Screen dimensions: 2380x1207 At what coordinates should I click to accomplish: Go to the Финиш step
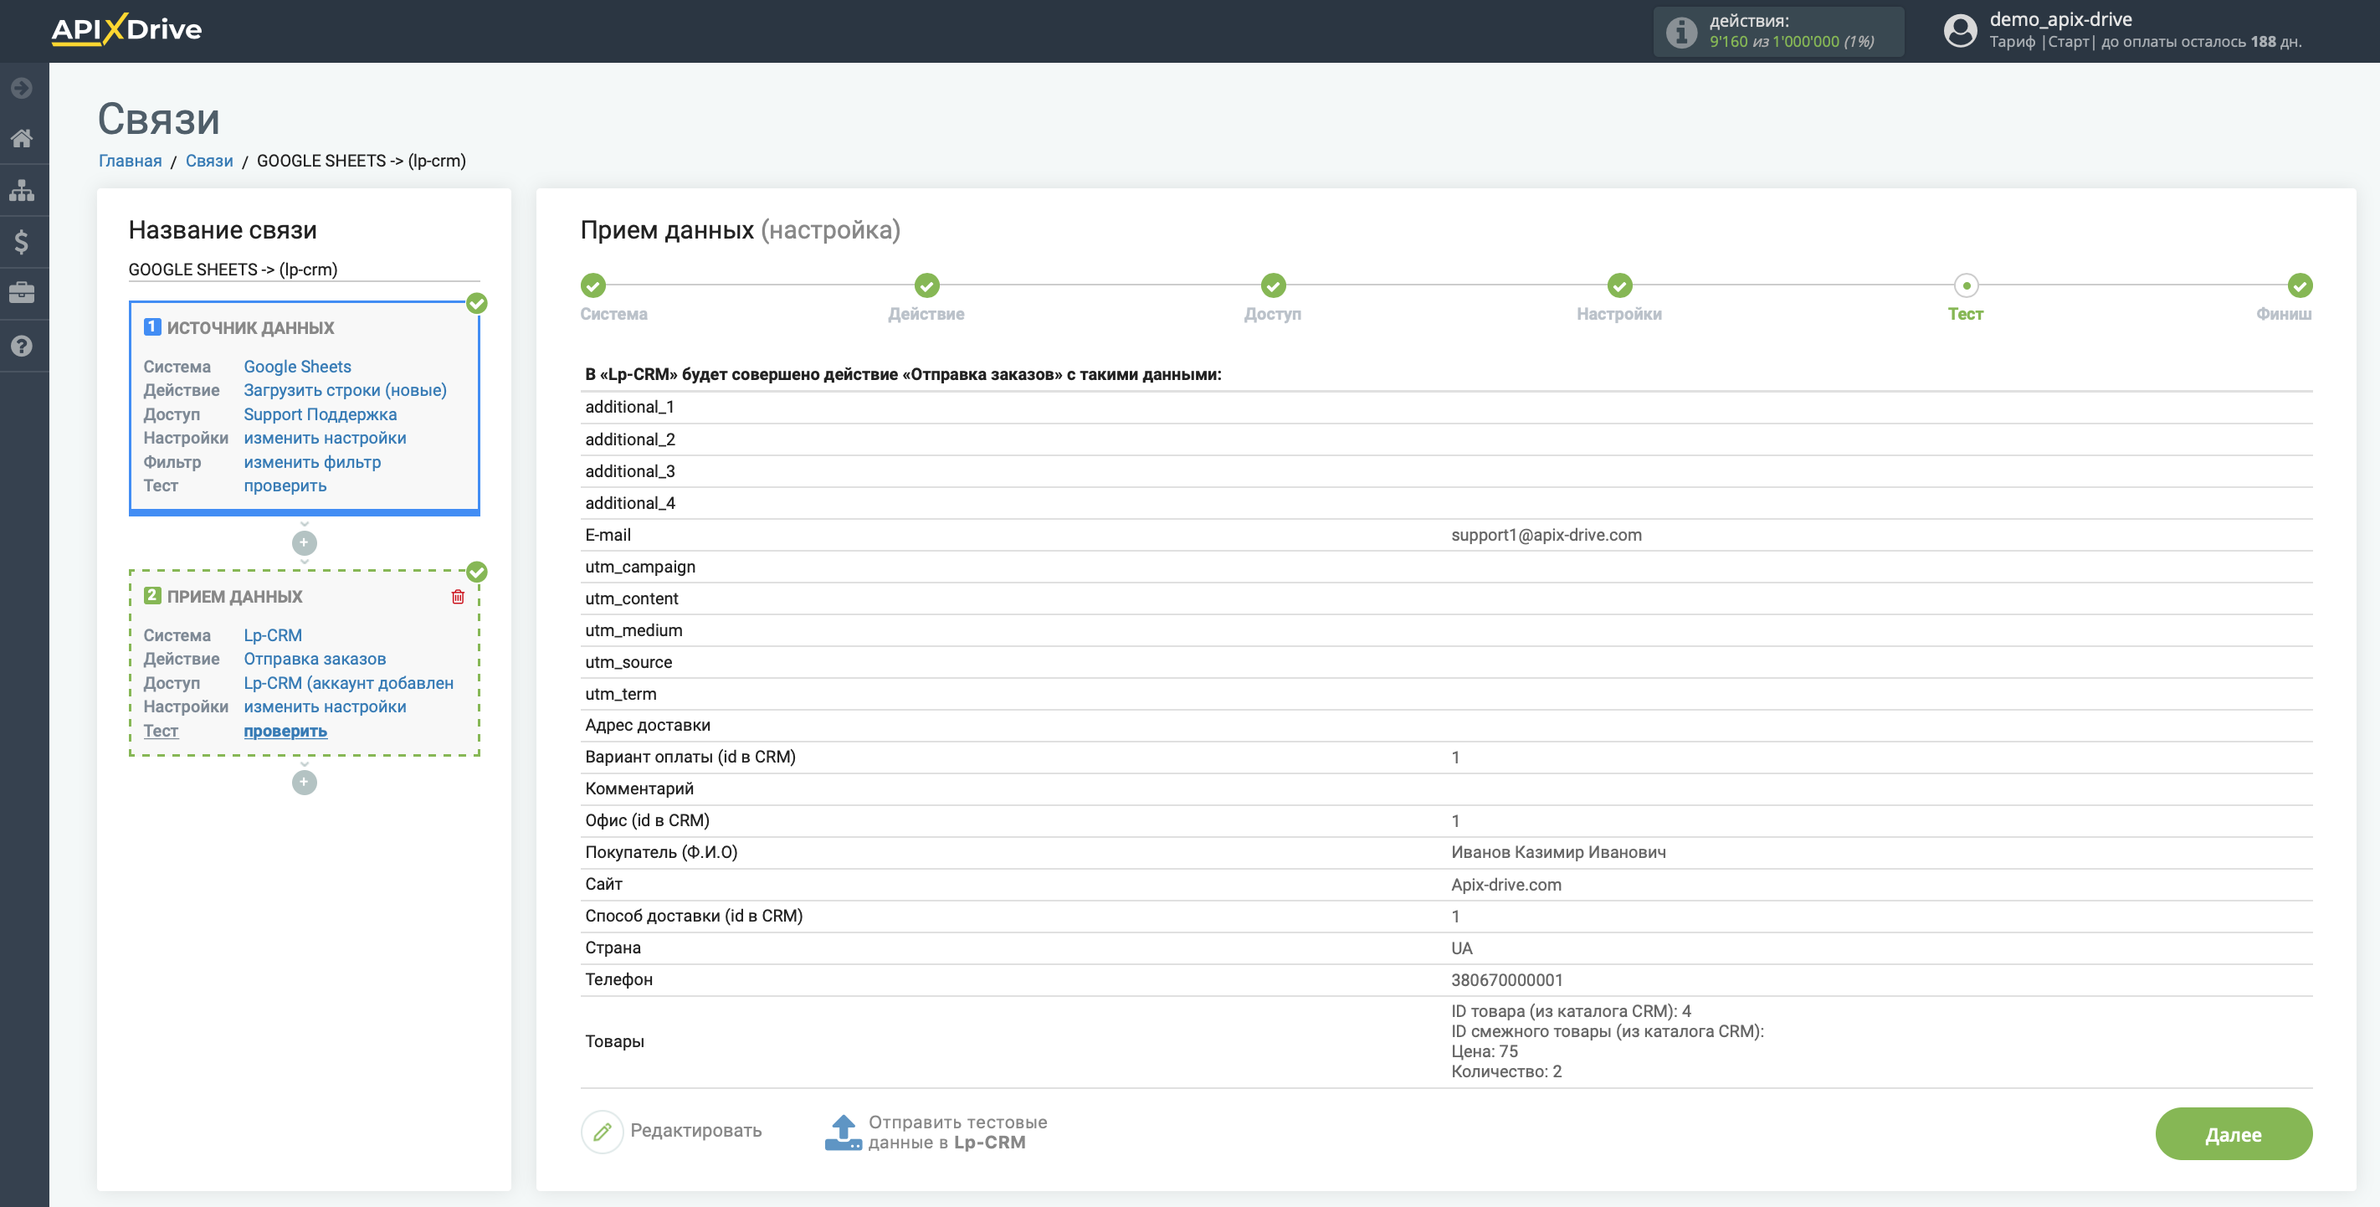[x=2300, y=285]
